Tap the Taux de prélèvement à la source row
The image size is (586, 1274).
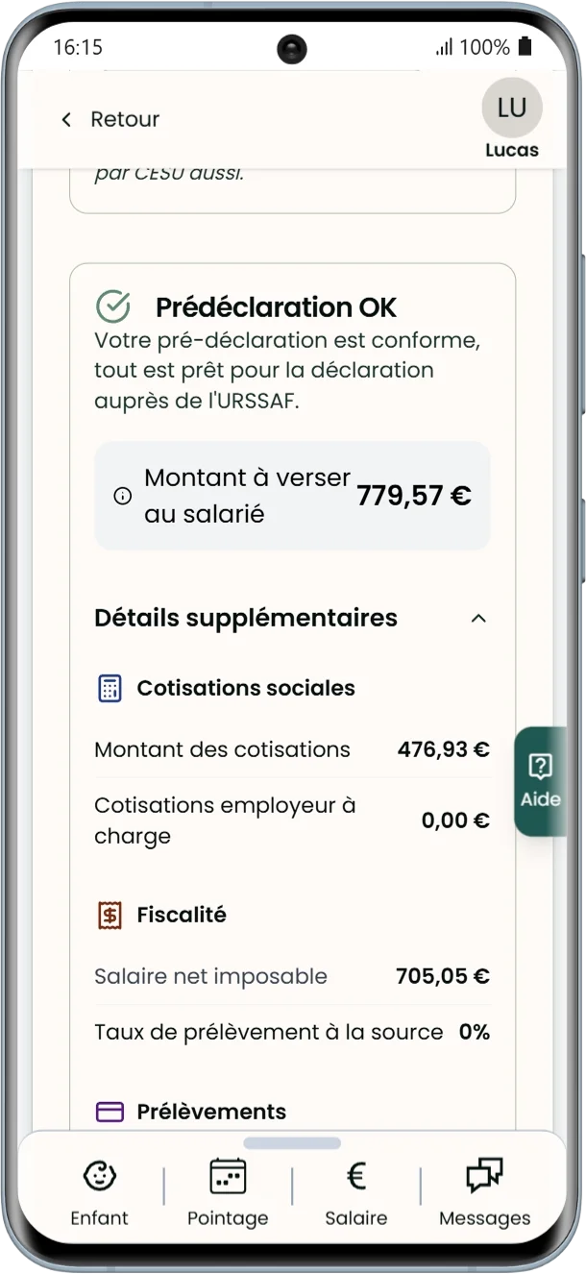[292, 1032]
